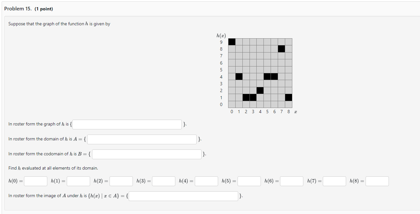Click the codomain B input box

(x=147, y=154)
